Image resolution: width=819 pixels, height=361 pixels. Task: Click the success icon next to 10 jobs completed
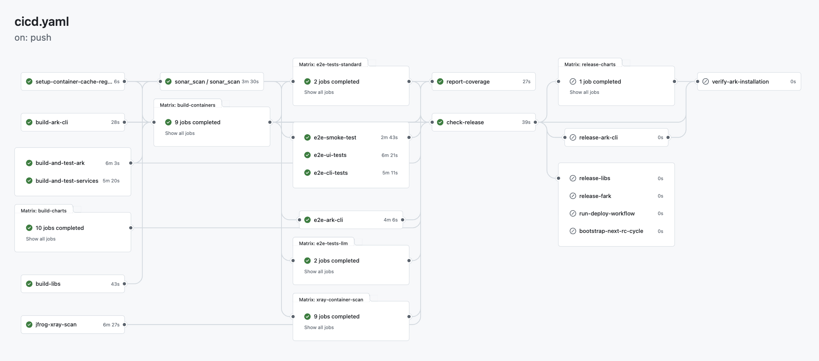click(29, 228)
